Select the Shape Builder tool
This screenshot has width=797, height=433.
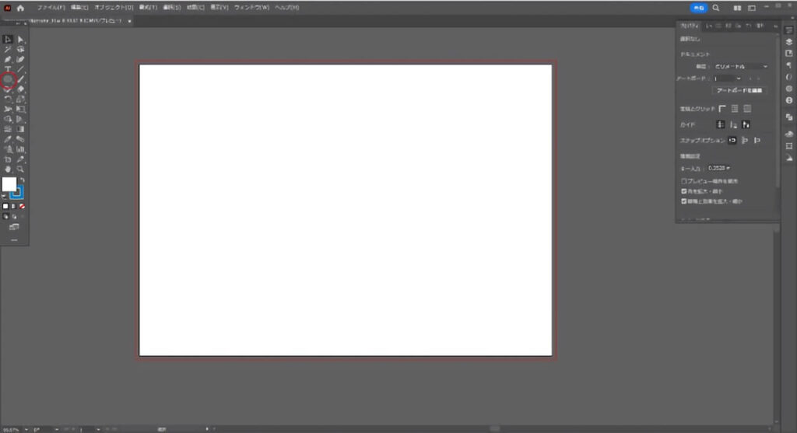click(8, 119)
